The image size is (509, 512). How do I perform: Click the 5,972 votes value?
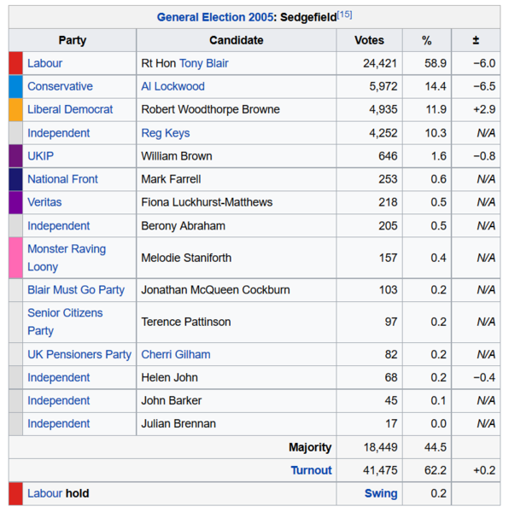(x=383, y=86)
